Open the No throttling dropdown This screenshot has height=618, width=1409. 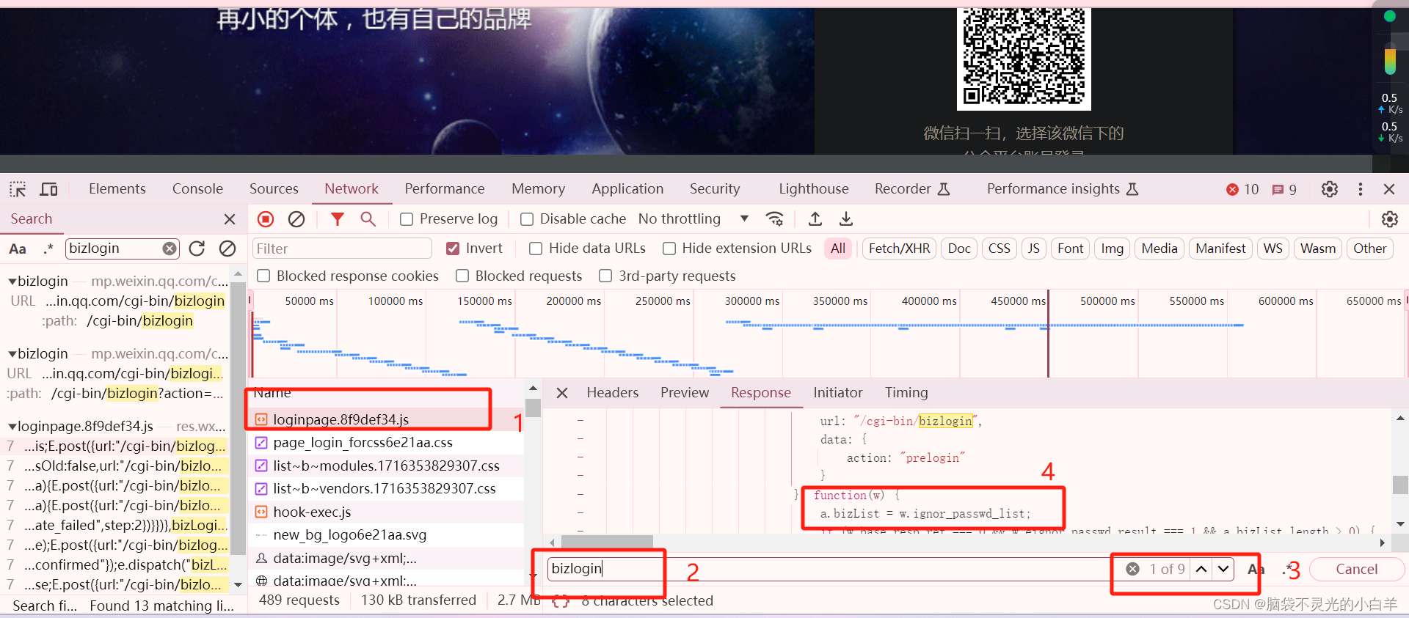[693, 218]
